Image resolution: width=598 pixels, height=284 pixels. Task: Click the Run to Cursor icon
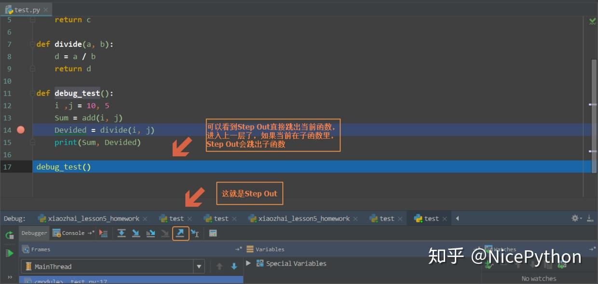(195, 233)
